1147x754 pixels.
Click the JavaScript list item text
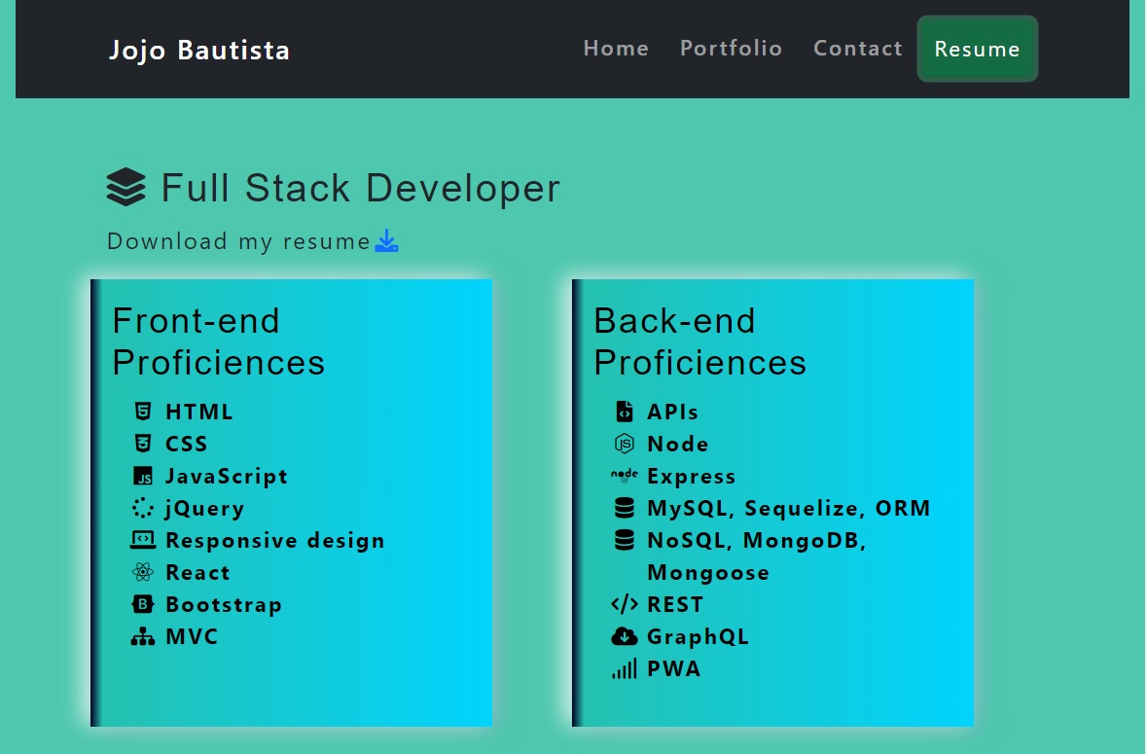coord(227,476)
